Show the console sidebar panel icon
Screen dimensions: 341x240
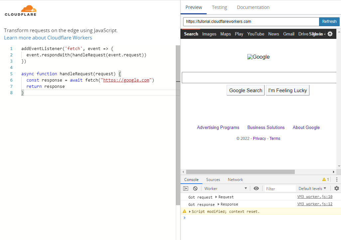[x=186, y=188]
